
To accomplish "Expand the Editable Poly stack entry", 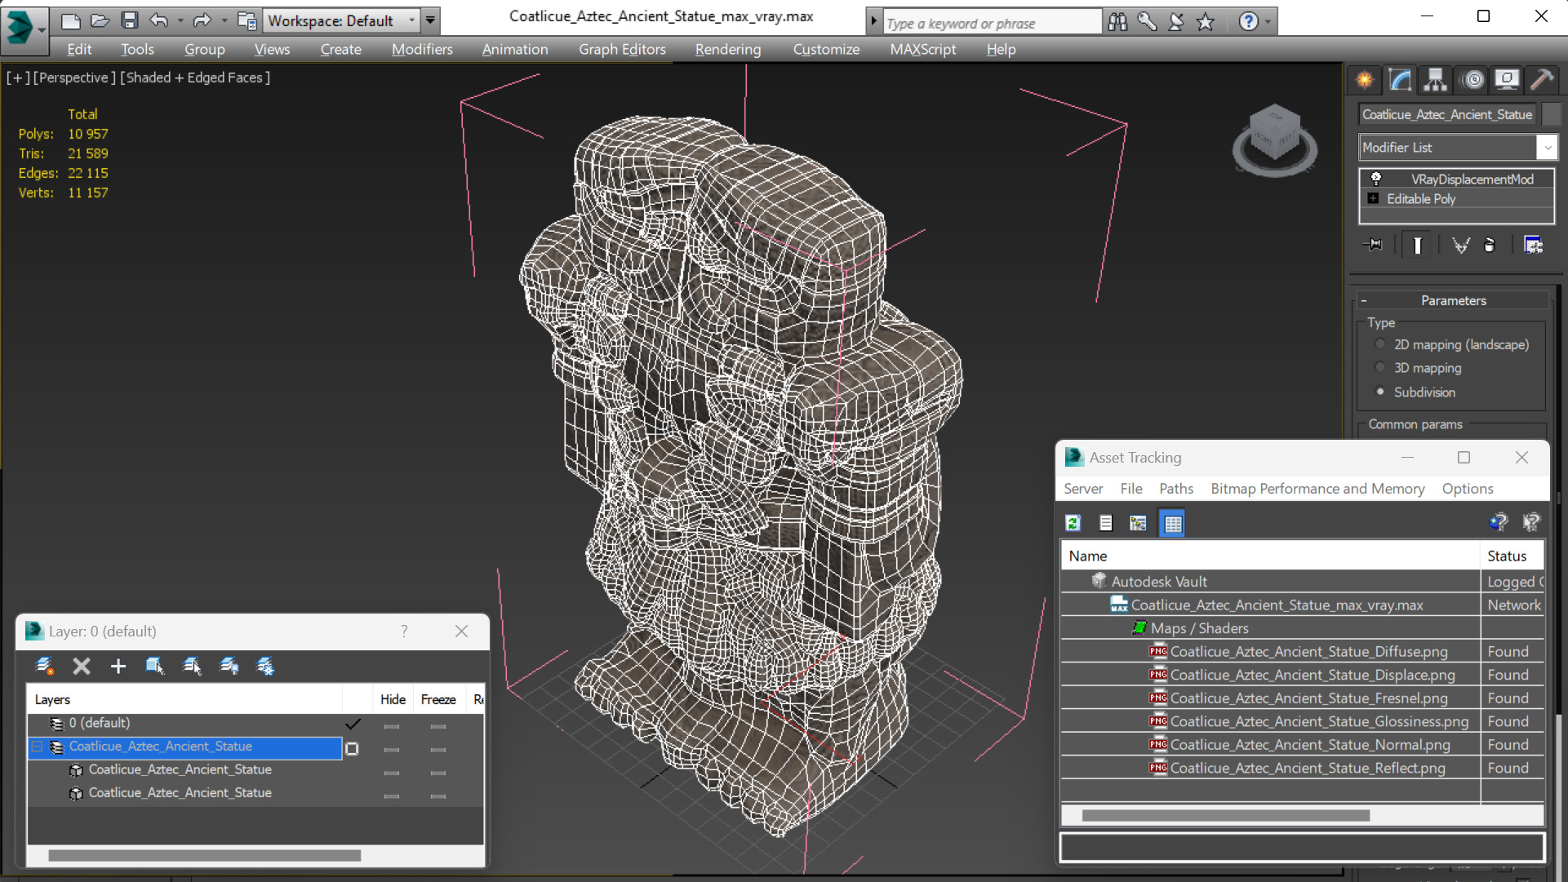I will [1373, 198].
